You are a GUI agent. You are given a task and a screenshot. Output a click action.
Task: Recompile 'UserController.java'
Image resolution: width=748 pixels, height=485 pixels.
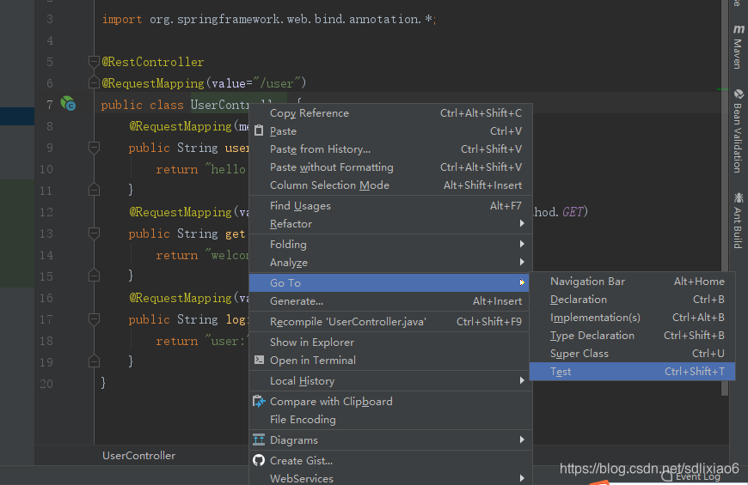pos(390,322)
